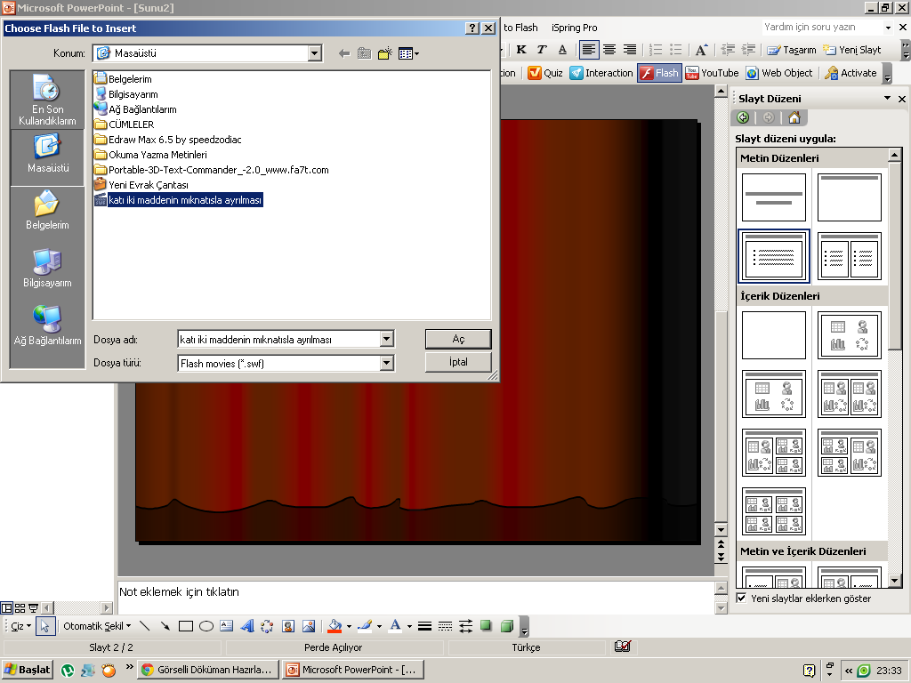Toggle left text alignment button
This screenshot has width=911, height=683.
coord(588,50)
